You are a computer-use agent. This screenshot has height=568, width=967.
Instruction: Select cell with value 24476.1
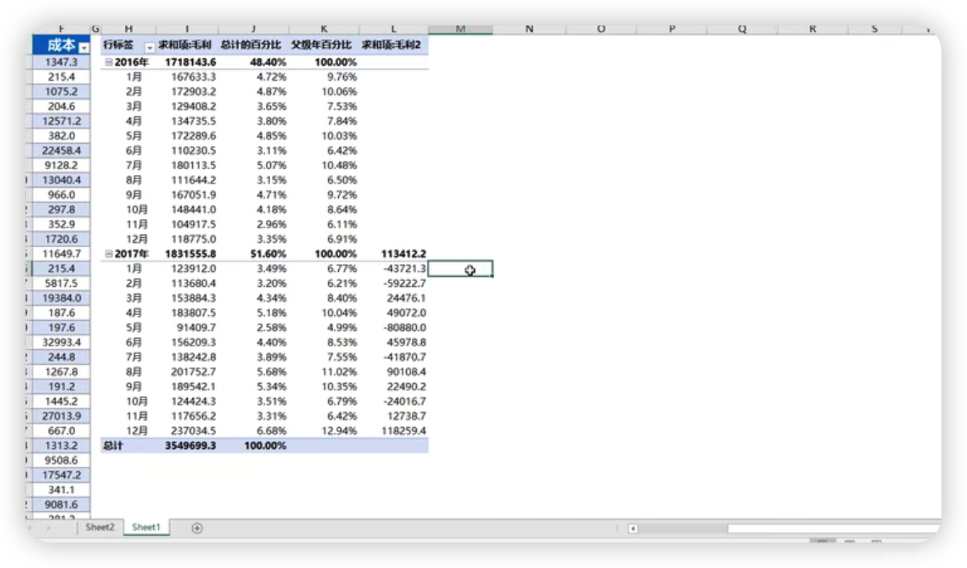393,298
